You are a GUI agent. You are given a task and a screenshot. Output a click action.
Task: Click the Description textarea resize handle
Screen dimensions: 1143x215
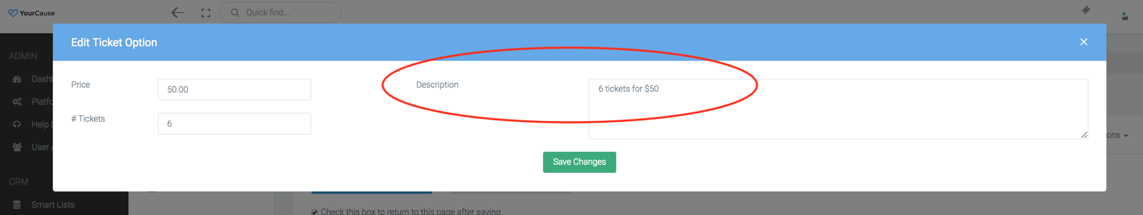[x=1084, y=135]
